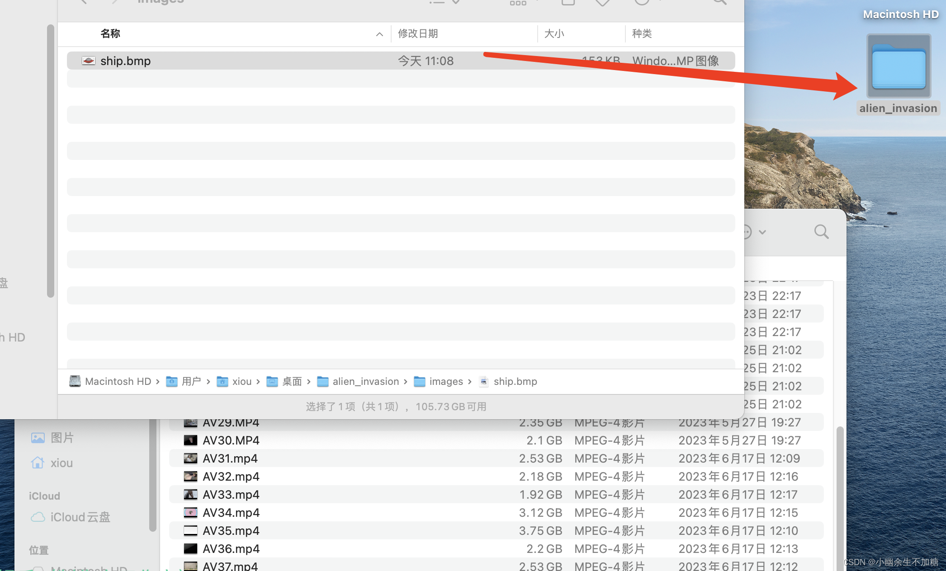The height and width of the screenshot is (571, 946).
Task: Click the search icon in back Finder window
Action: click(x=821, y=232)
